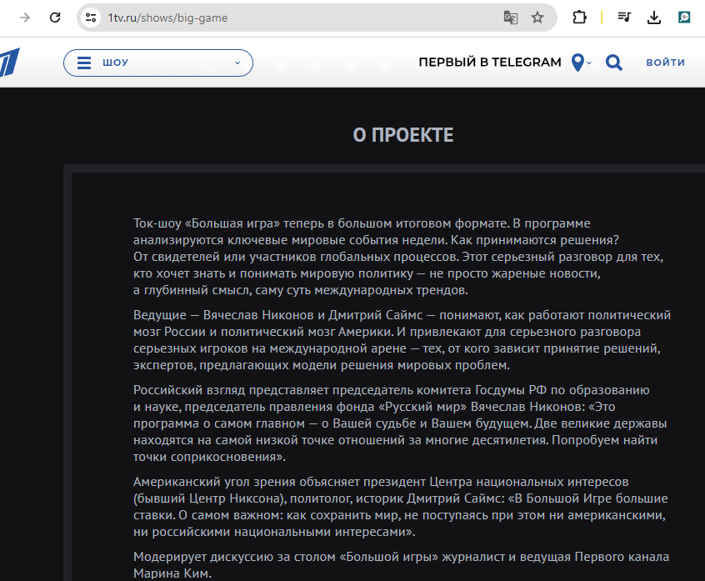Open site information icon in address bar
The image size is (705, 581).
[x=91, y=18]
